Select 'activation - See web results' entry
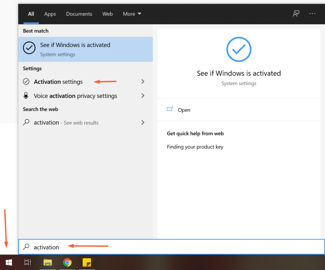The image size is (325, 270). pyautogui.click(x=85, y=122)
